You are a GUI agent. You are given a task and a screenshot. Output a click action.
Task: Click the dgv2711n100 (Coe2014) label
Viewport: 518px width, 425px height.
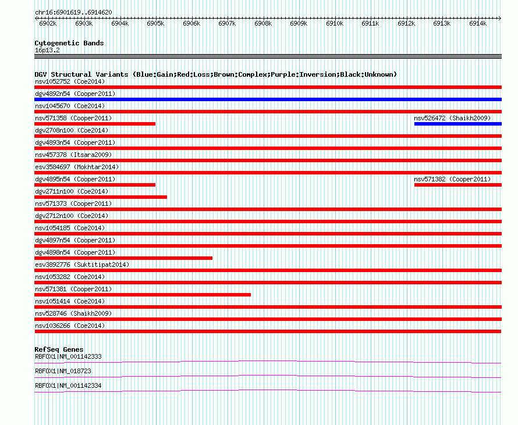pos(72,191)
